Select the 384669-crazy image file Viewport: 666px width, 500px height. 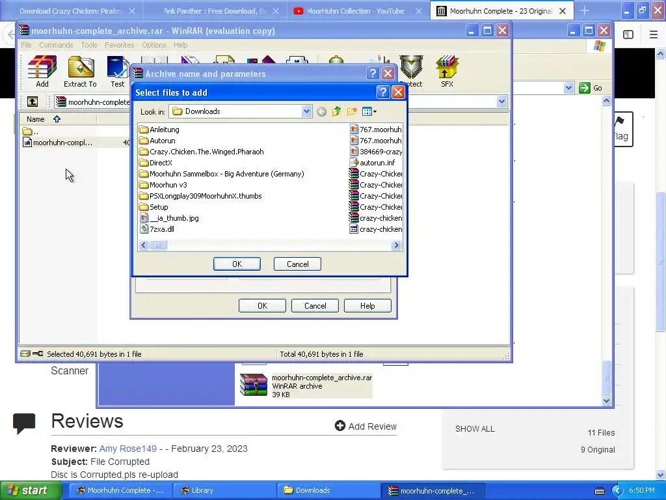click(376, 152)
